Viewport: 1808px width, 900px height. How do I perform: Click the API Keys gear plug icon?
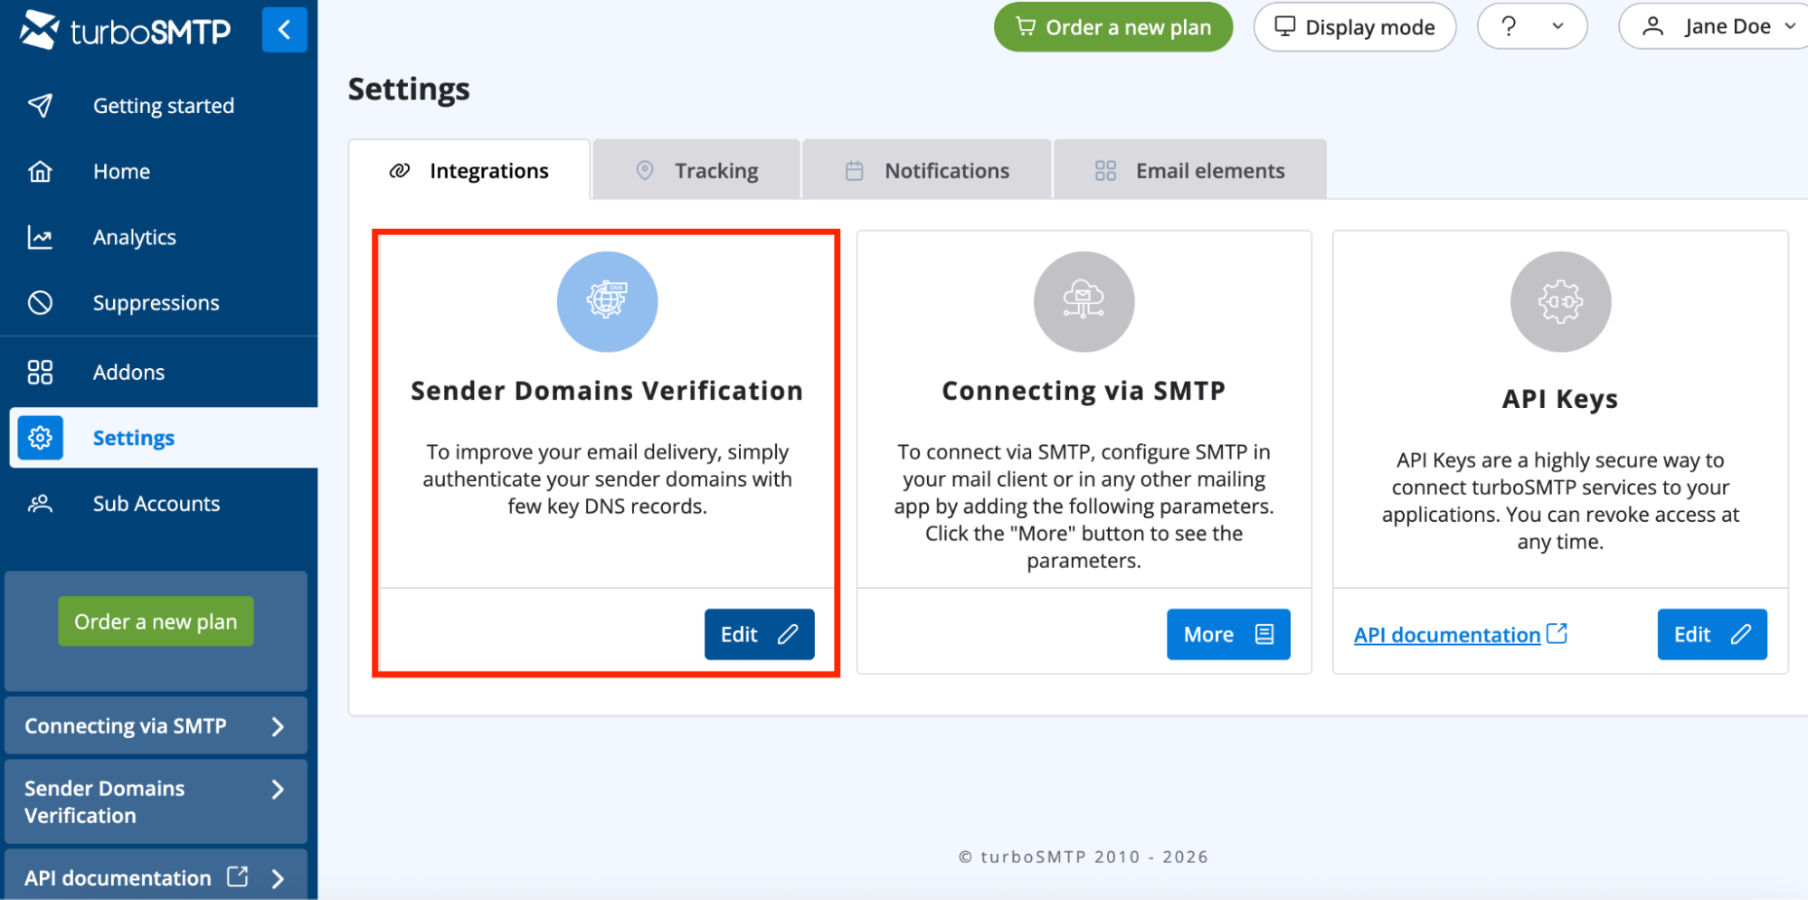click(1560, 301)
